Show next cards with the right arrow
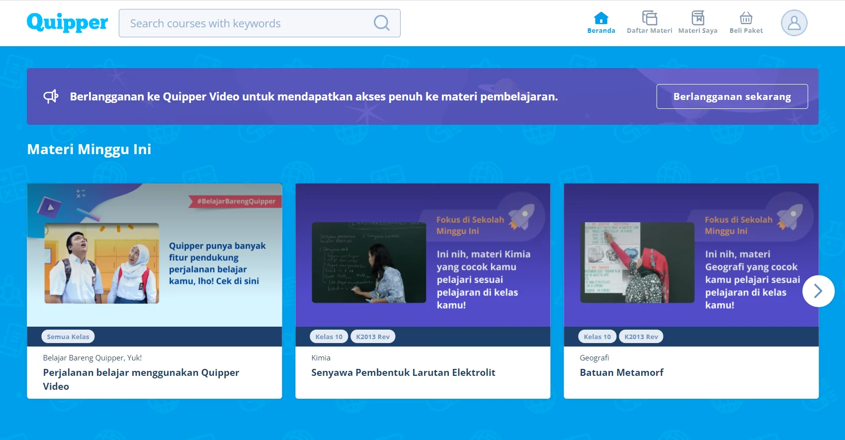This screenshot has width=845, height=440. 818,291
